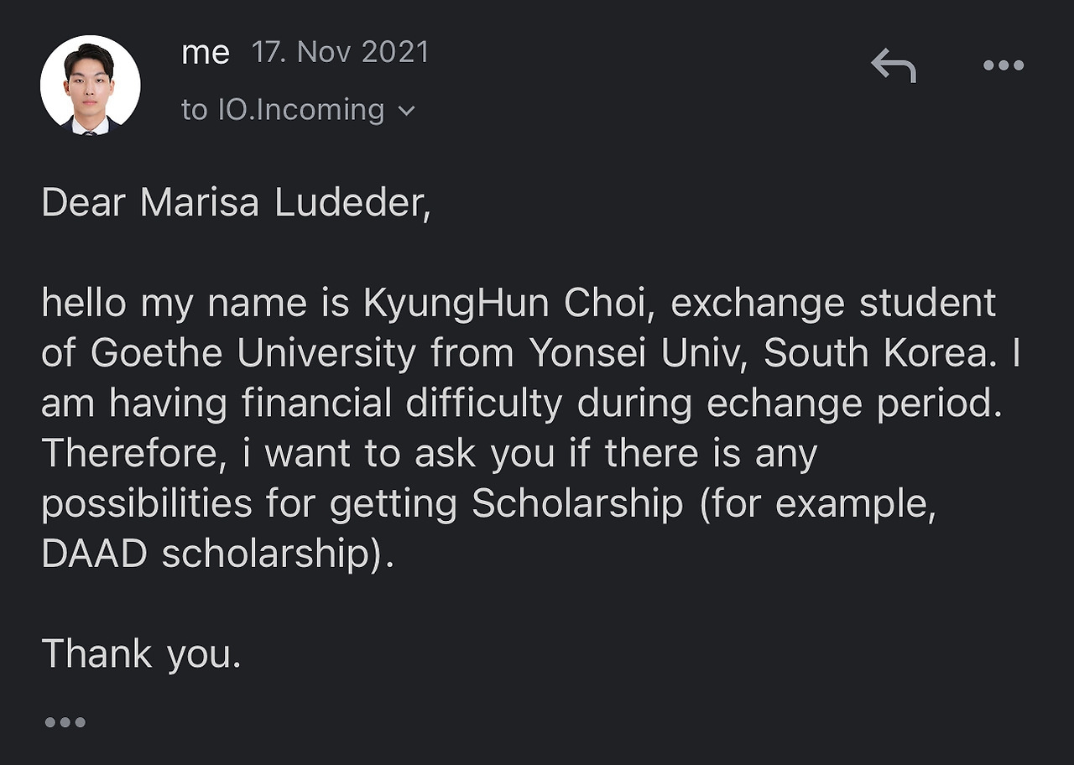The image size is (1074, 765).
Task: Expand recipient details chevron next to IO.Incoming
Action: pos(407,111)
